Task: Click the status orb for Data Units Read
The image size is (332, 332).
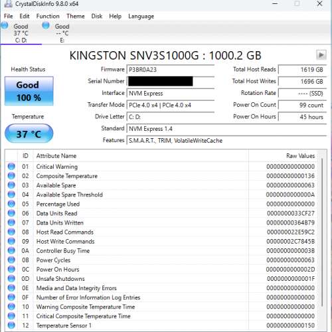Action: [11, 213]
